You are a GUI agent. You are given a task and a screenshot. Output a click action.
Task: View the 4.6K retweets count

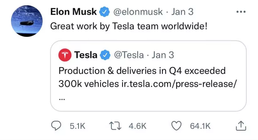(x=137, y=126)
